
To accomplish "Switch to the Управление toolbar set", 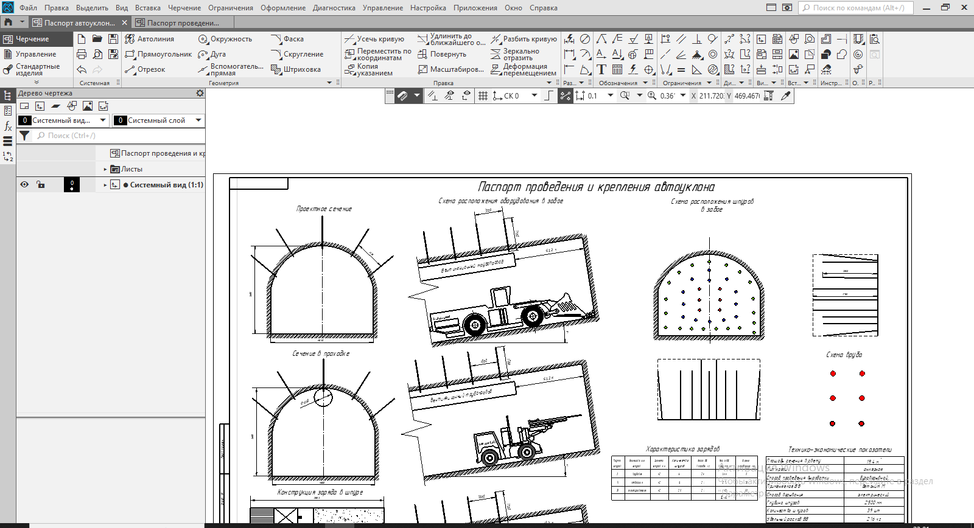I will [x=35, y=54].
